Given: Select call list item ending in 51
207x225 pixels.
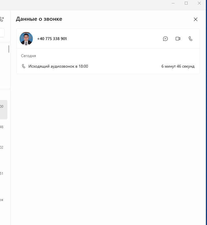Looking at the screenshot, I should 4,176.
